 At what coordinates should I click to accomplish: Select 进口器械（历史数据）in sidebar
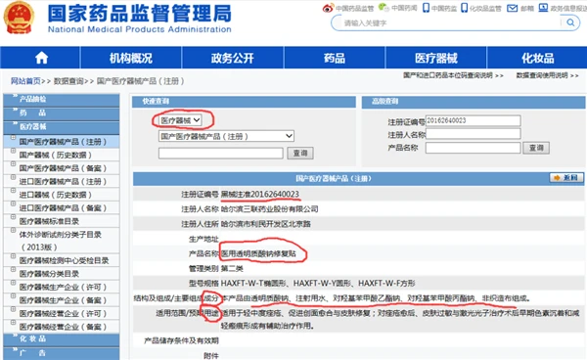point(56,195)
